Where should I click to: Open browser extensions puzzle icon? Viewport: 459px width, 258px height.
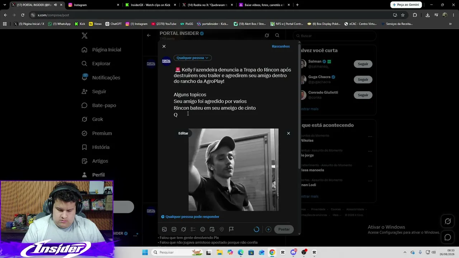tap(415, 15)
